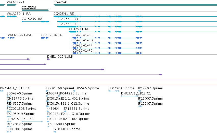The image size is (217, 133).
Task: Select EST IP12207.3prime
Action: 150,88
